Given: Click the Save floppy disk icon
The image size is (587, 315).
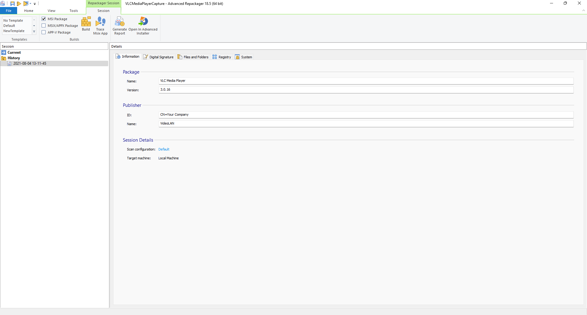Looking at the screenshot, I should coord(12,4).
